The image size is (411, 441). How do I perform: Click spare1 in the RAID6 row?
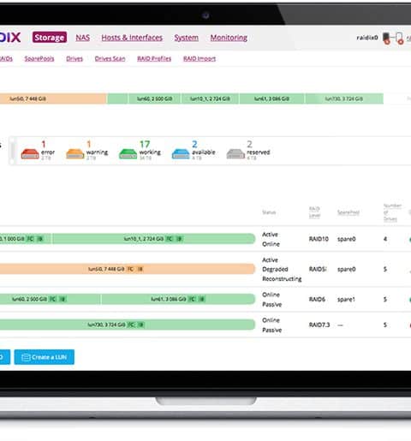346,299
